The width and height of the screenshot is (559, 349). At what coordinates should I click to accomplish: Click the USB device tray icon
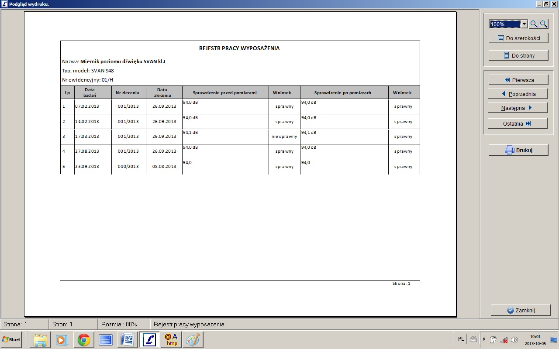493,340
